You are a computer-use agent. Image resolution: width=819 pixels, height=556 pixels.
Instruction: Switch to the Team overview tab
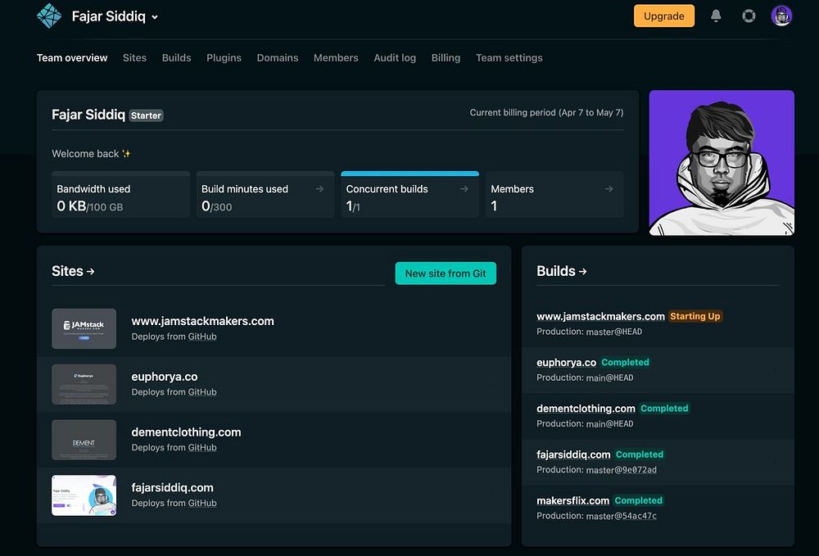point(72,58)
